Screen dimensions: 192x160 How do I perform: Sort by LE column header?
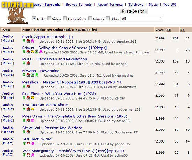click(183, 30)
